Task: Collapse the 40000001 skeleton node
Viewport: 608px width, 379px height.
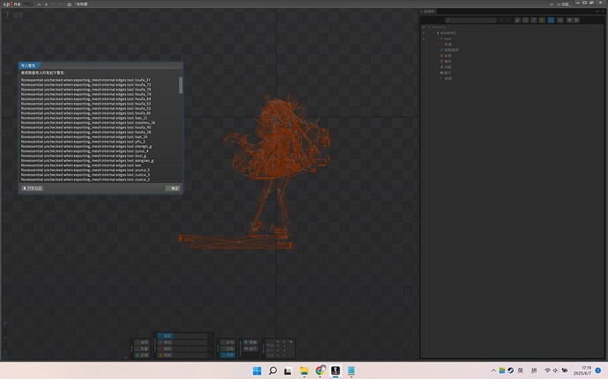Action: click(x=434, y=33)
